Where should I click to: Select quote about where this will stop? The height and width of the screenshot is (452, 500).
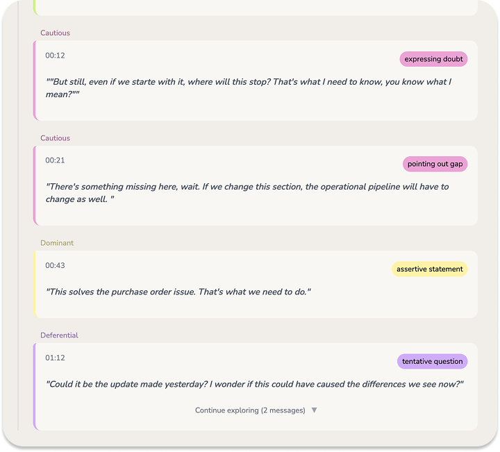(249, 88)
